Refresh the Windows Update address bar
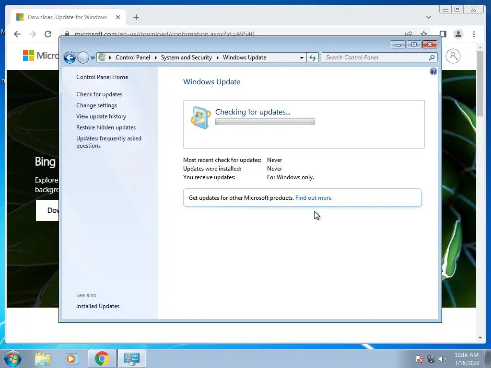 [x=313, y=57]
